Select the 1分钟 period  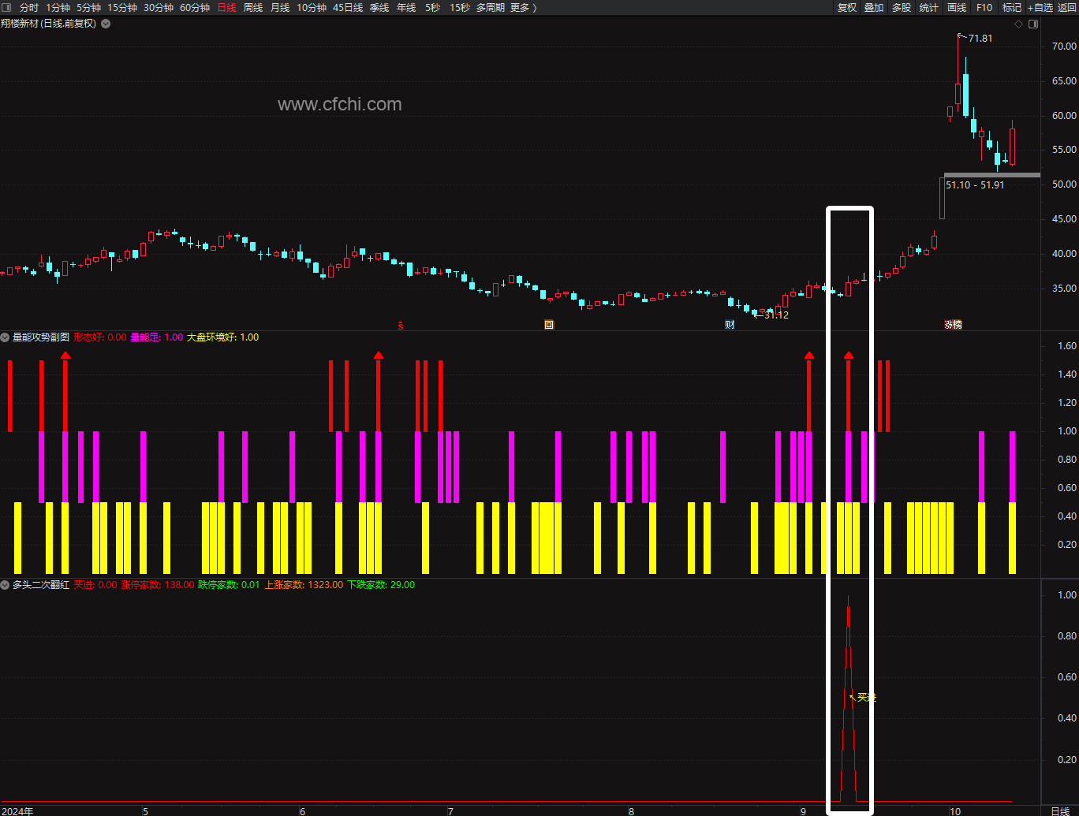tap(58, 7)
